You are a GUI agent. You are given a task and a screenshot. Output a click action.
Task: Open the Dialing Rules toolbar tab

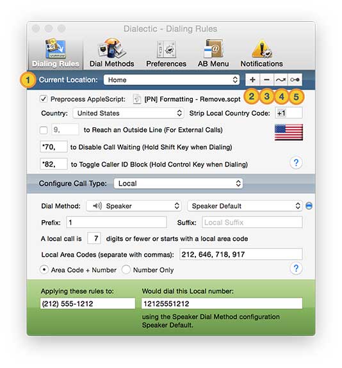point(56,53)
